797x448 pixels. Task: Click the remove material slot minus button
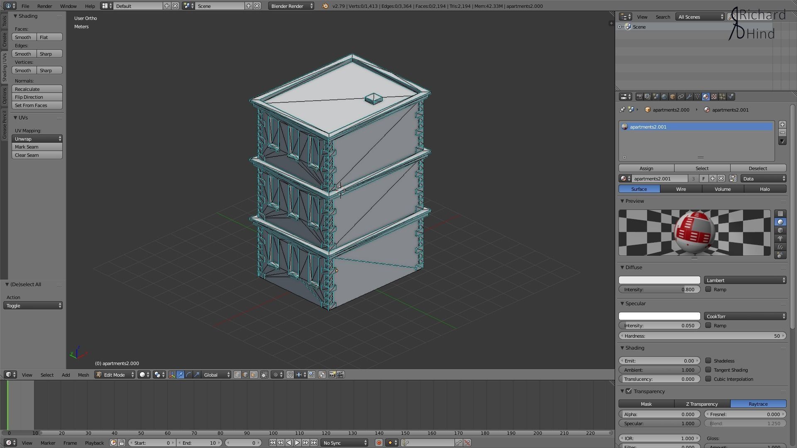(782, 133)
